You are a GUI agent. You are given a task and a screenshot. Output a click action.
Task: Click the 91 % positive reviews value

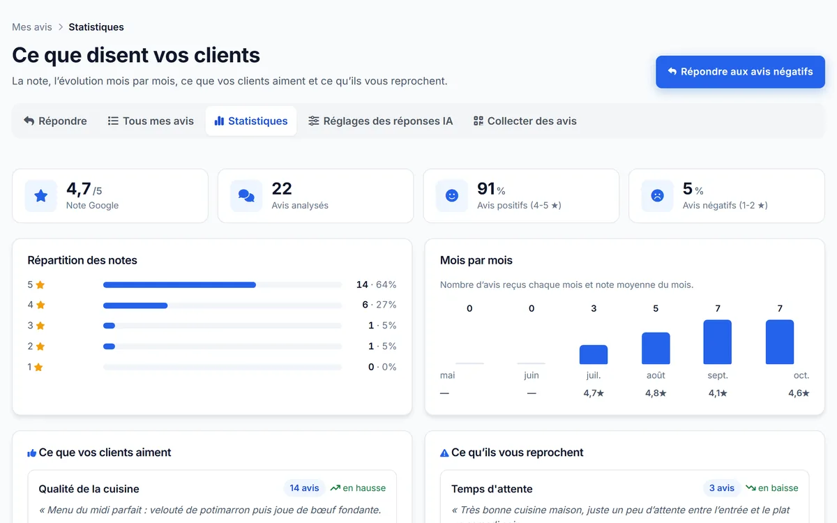(491, 189)
